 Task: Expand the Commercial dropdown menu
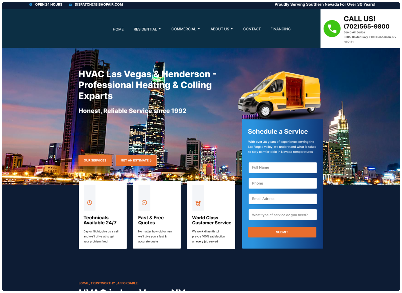185,29
